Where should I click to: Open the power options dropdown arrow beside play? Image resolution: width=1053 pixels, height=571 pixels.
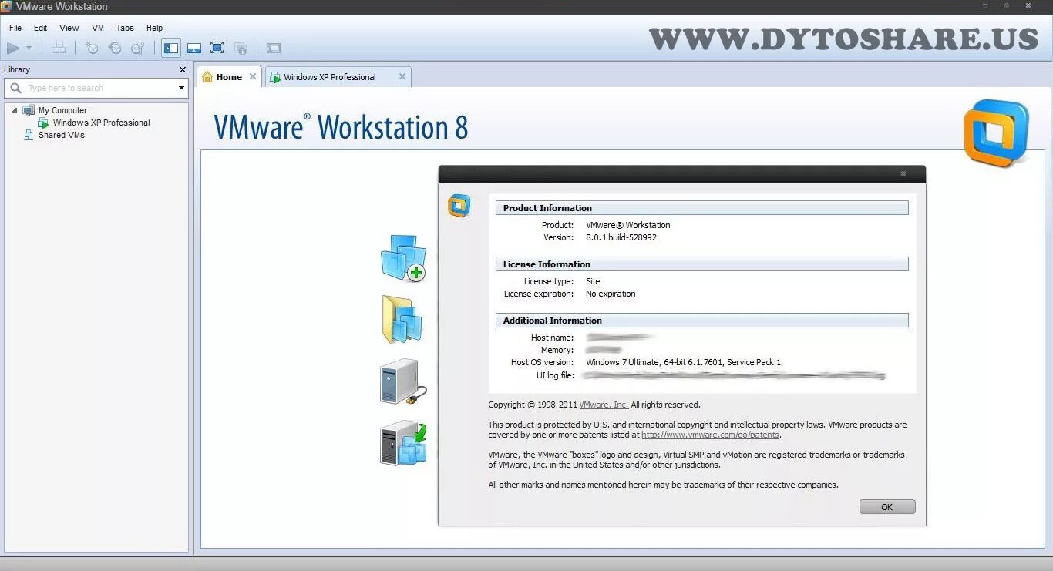[x=29, y=48]
